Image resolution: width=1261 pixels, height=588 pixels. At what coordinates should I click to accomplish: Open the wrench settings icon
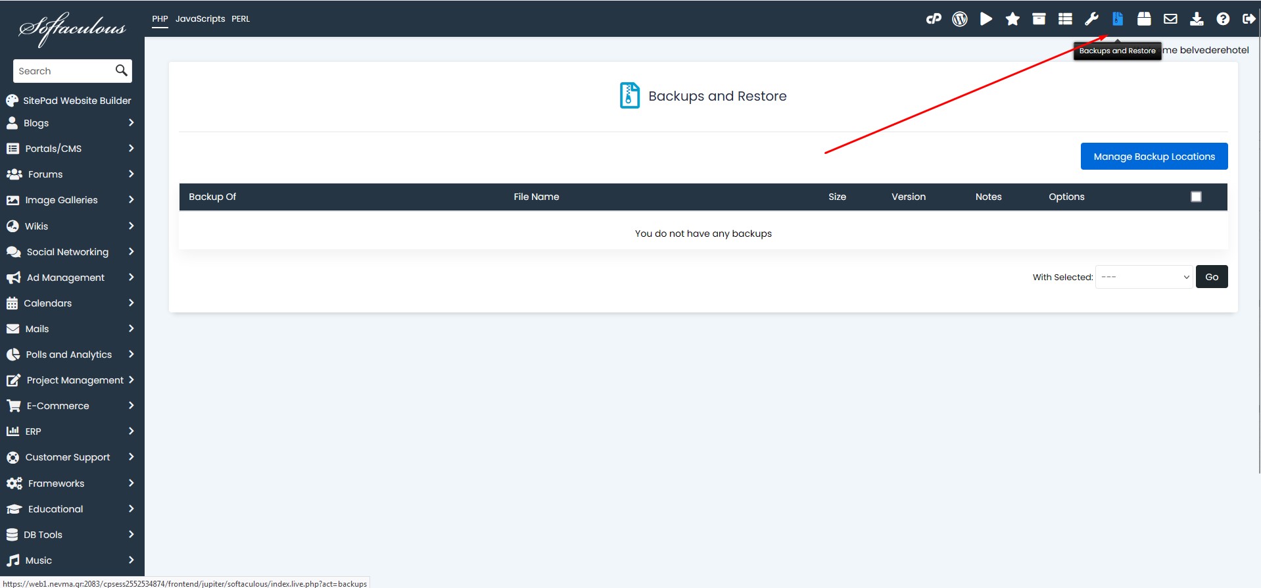click(1091, 19)
